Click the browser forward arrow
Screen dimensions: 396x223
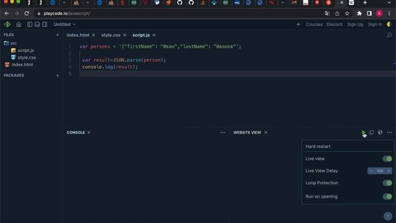click(x=17, y=14)
